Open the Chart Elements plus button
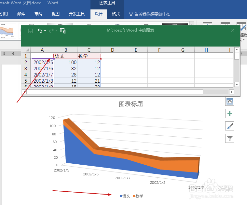 coord(230,114)
